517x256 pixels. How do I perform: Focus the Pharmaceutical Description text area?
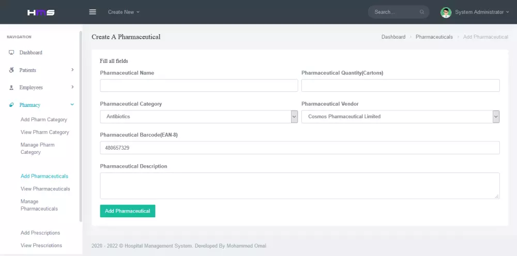[299, 186]
